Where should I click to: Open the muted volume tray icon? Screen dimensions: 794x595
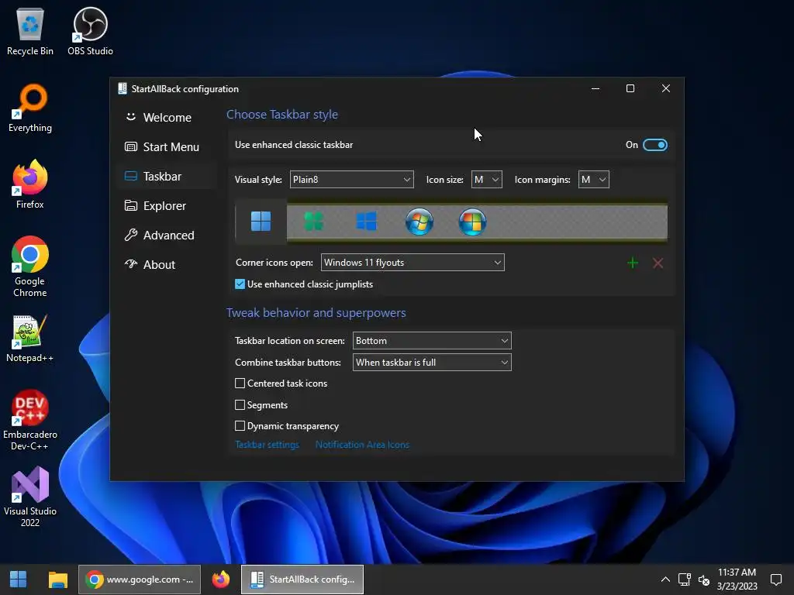[x=704, y=580]
